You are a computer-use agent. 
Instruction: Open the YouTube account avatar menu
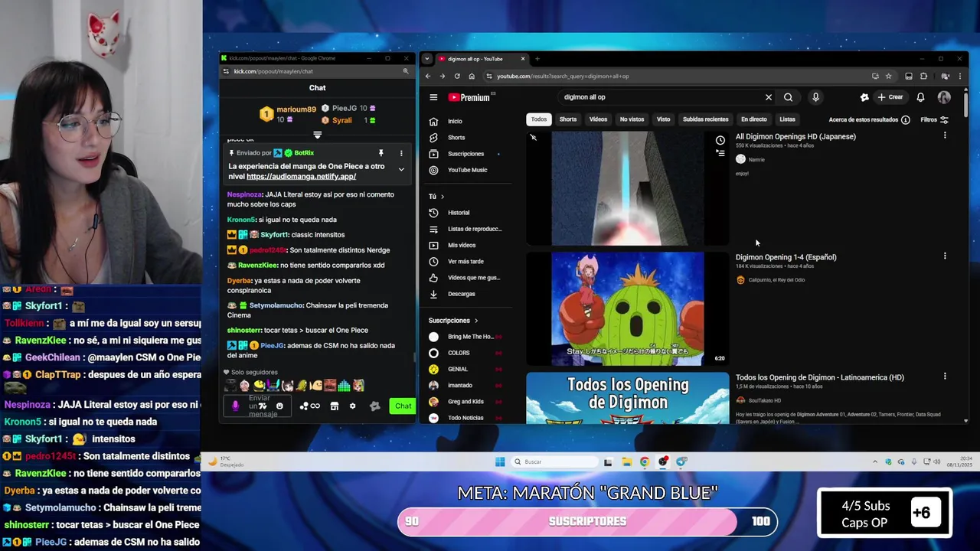(x=944, y=97)
